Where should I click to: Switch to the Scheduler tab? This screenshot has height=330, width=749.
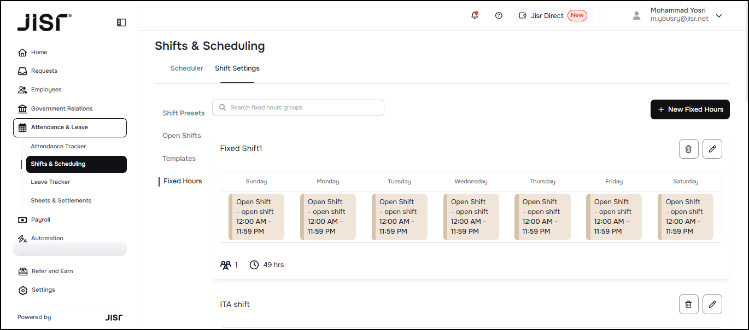pos(186,68)
